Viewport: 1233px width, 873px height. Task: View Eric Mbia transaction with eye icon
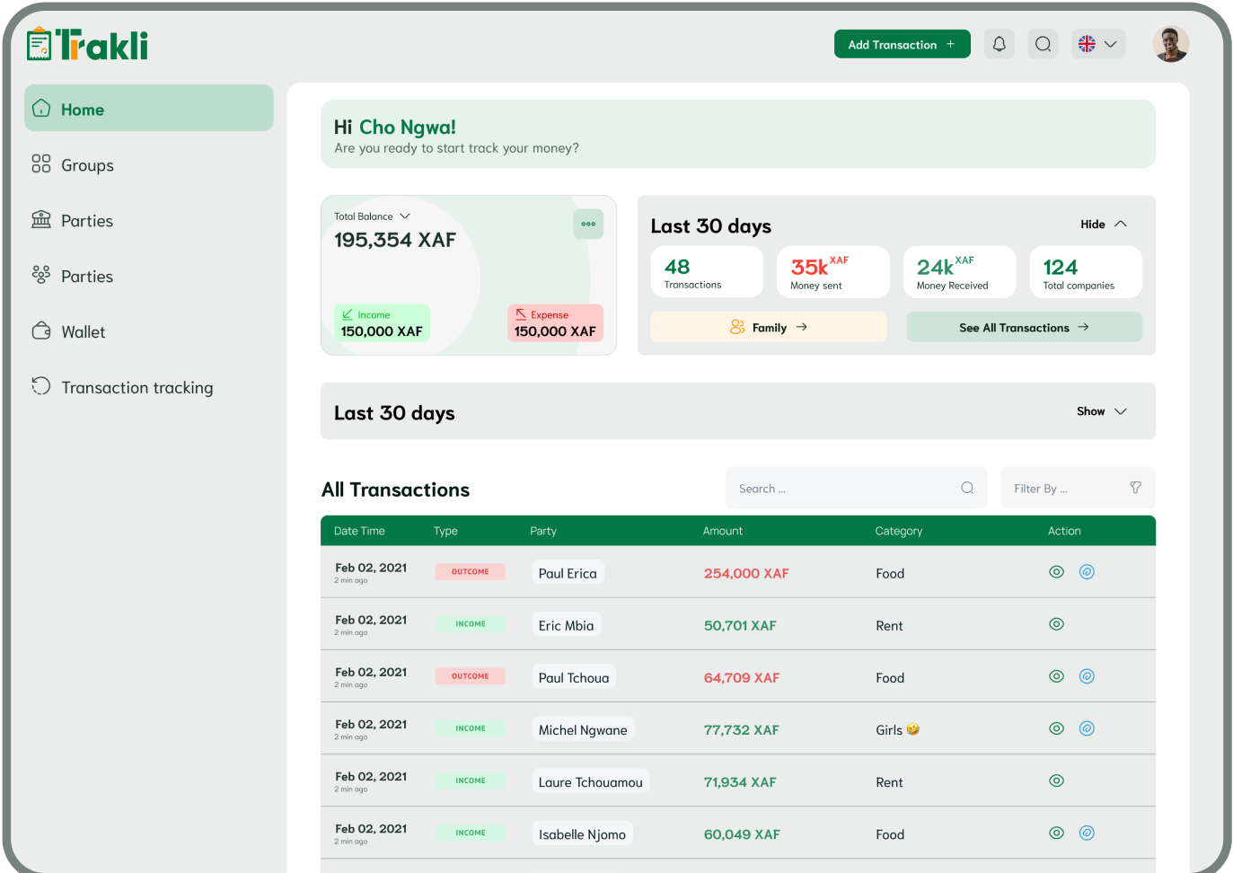click(1056, 624)
